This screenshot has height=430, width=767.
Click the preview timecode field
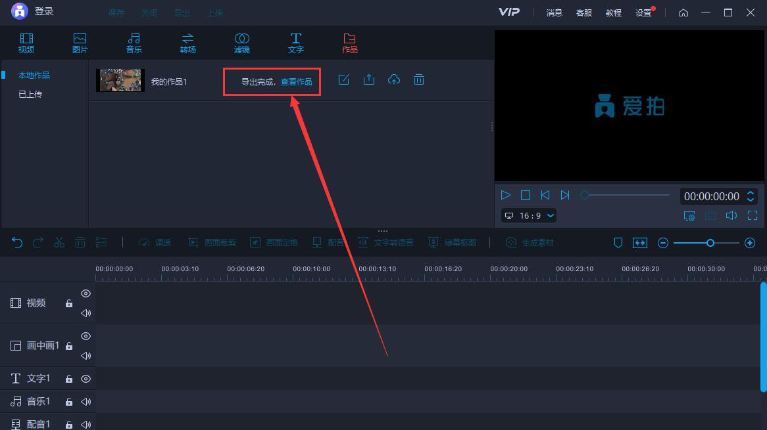click(711, 196)
